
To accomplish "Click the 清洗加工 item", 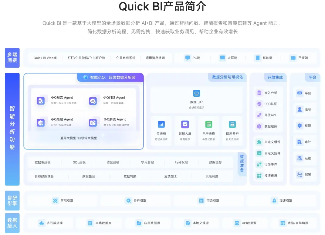I will [x=170, y=176].
